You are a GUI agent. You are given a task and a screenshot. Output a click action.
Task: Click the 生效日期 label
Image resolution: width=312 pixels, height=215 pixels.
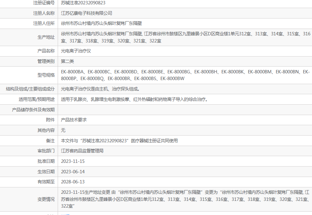pos(46,172)
